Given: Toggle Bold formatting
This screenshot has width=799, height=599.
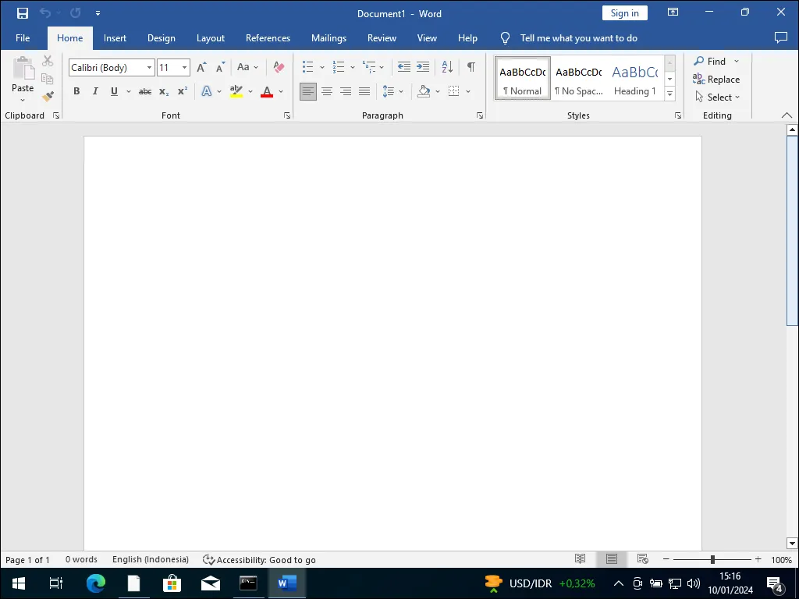Looking at the screenshot, I should pyautogui.click(x=76, y=92).
